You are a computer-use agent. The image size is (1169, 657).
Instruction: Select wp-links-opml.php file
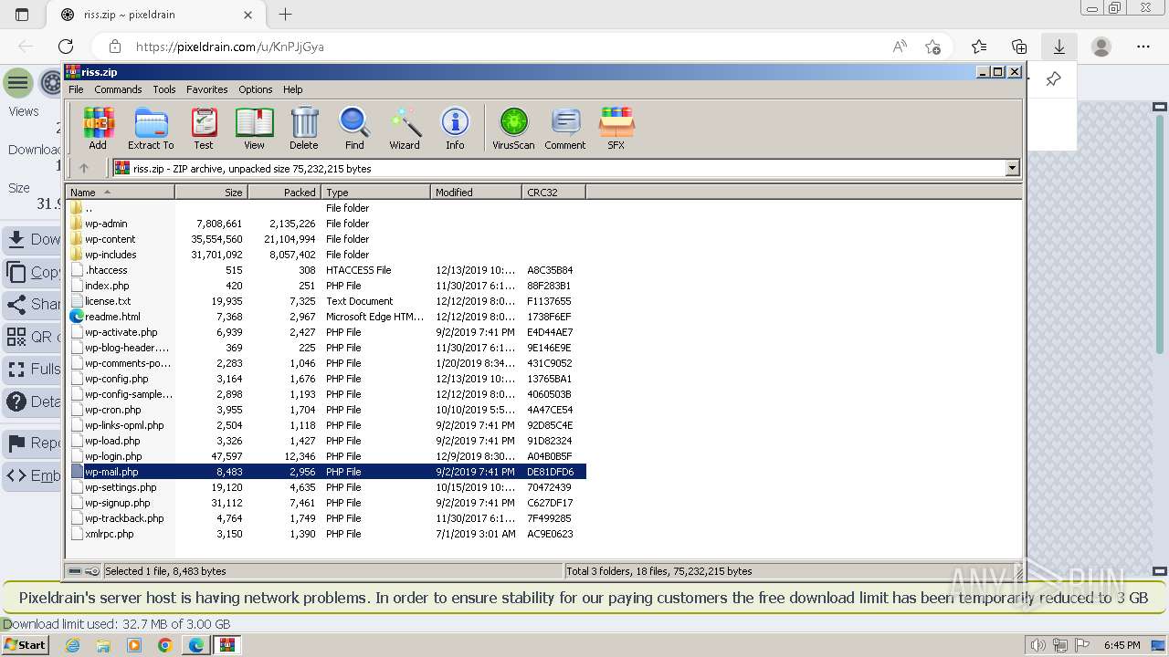tap(124, 425)
